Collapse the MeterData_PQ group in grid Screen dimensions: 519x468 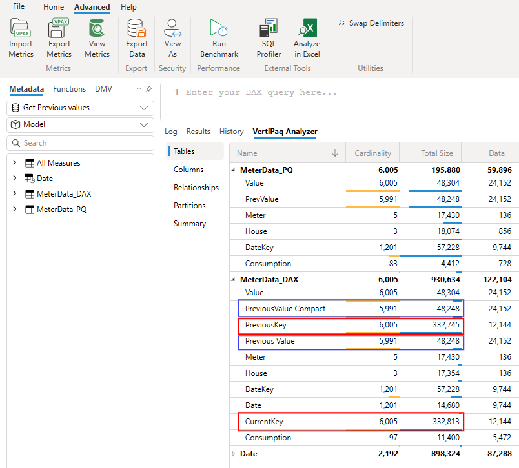(x=233, y=170)
